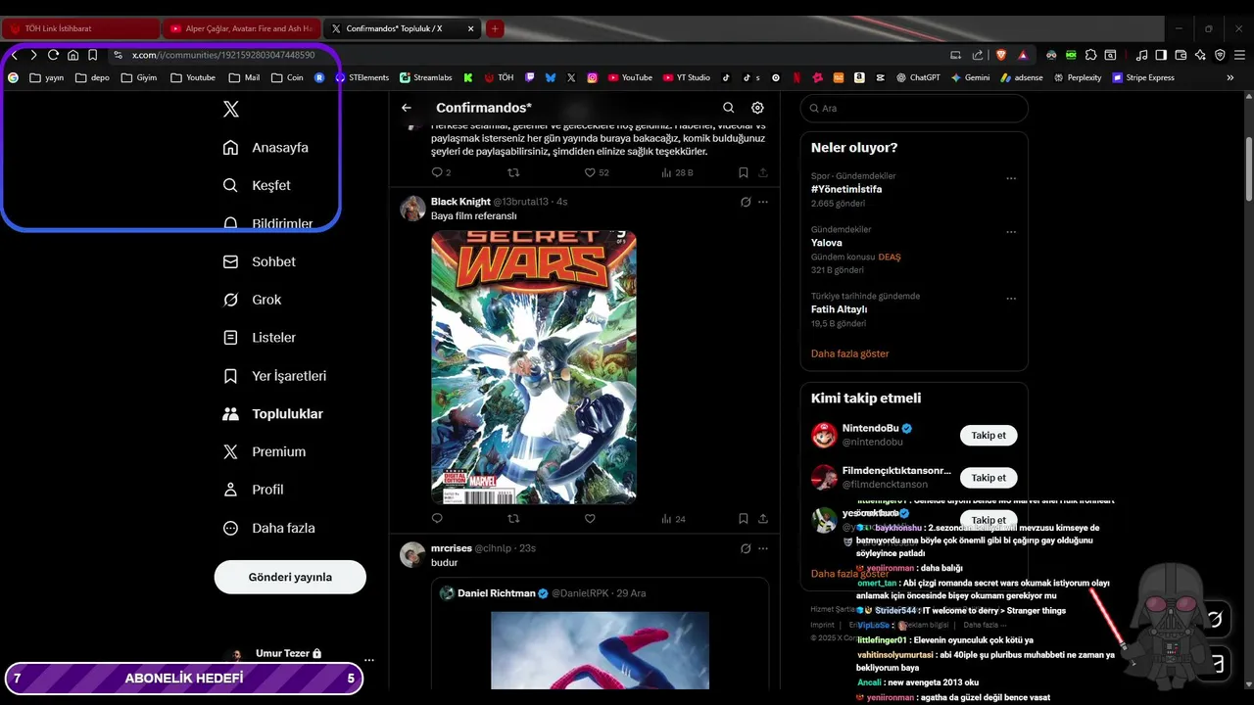
Task: Search within the Confirmandos community
Action: [x=728, y=108]
